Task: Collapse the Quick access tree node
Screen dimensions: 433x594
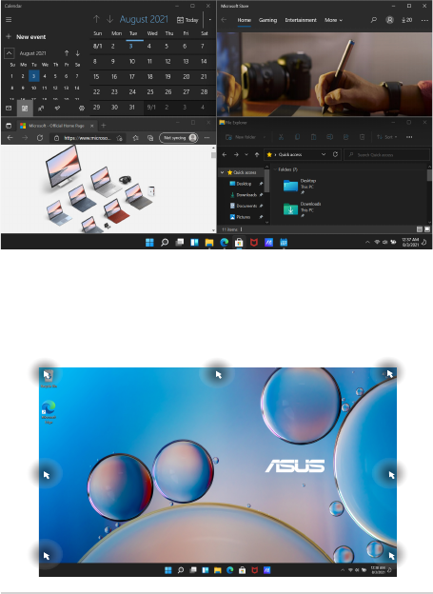Action: pos(223,172)
